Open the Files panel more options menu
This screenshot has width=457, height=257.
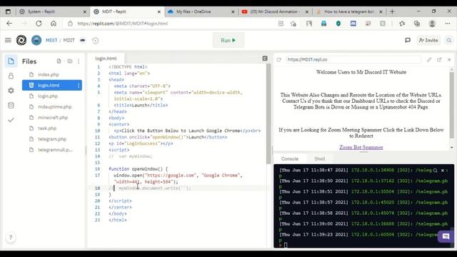pyautogui.click(x=79, y=61)
